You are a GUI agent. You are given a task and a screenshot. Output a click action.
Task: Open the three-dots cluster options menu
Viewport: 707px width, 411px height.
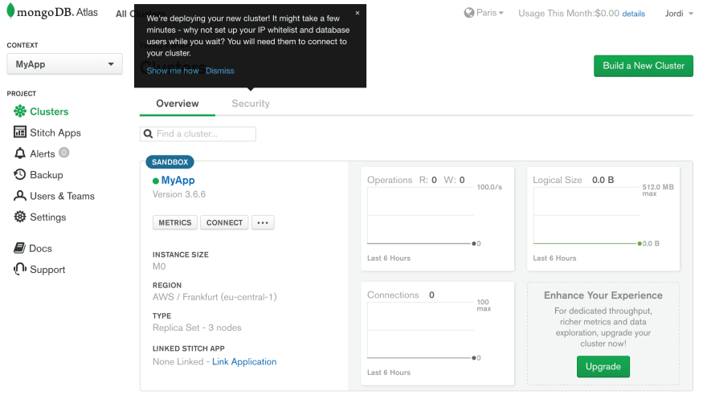263,222
